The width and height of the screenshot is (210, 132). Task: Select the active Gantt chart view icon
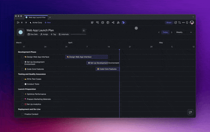tap(123, 23)
